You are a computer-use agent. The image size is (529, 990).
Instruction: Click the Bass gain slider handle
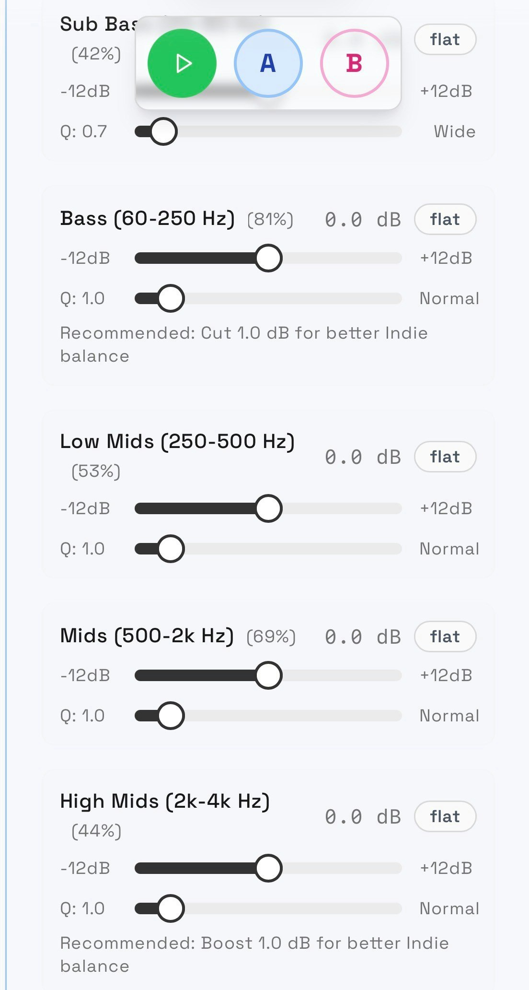coord(268,258)
